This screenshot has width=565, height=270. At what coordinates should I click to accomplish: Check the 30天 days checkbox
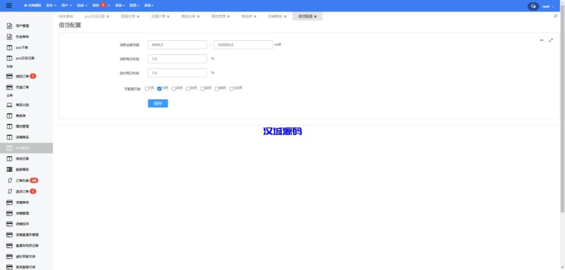coord(188,89)
